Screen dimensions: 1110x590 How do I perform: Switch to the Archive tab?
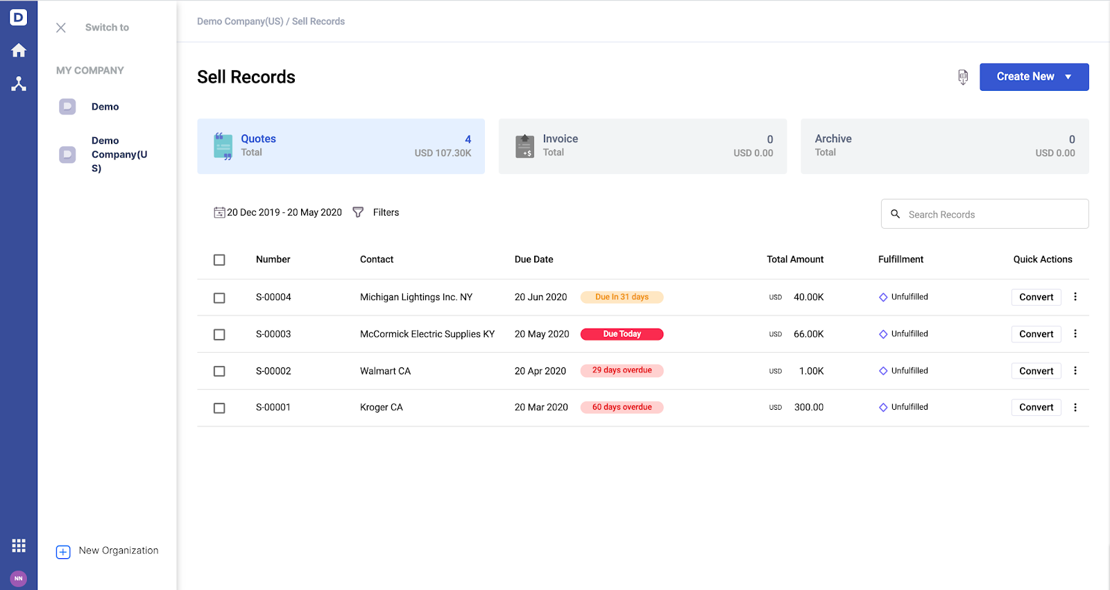(x=945, y=146)
